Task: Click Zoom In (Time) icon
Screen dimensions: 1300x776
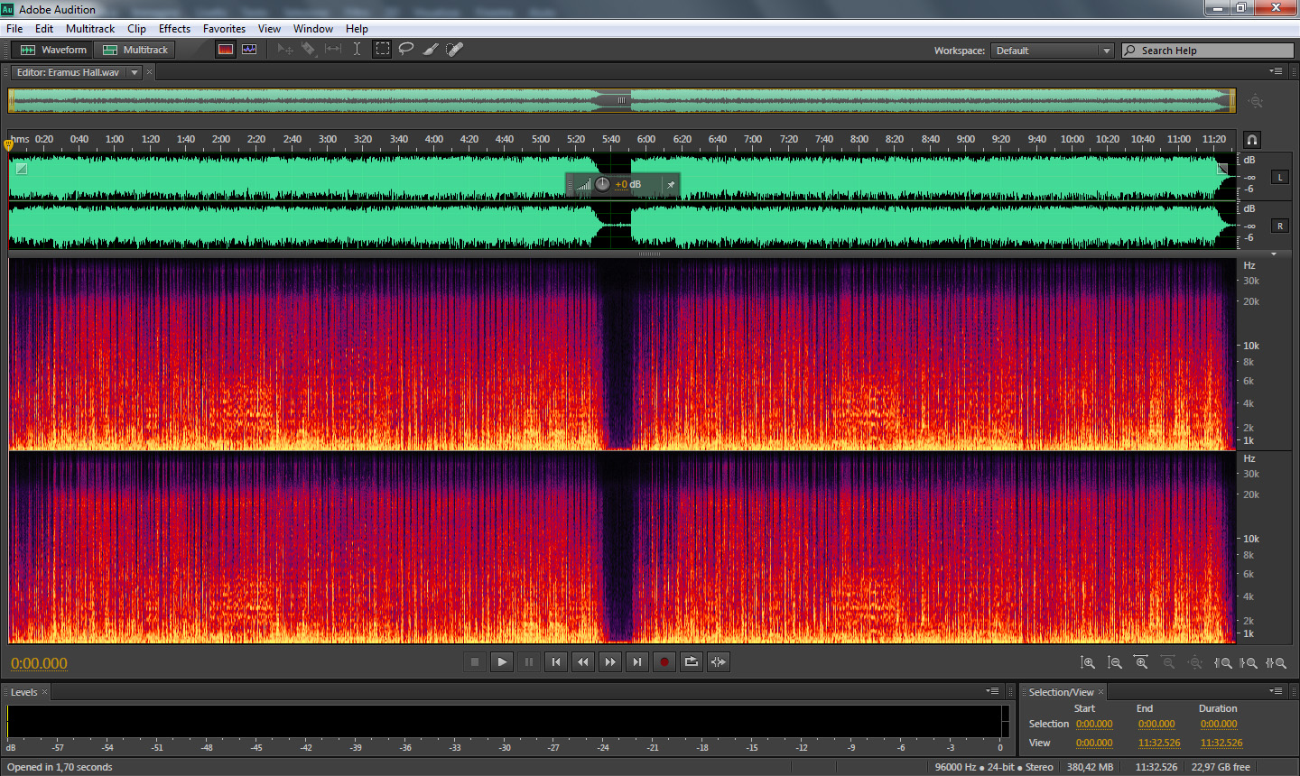Action: (1141, 663)
